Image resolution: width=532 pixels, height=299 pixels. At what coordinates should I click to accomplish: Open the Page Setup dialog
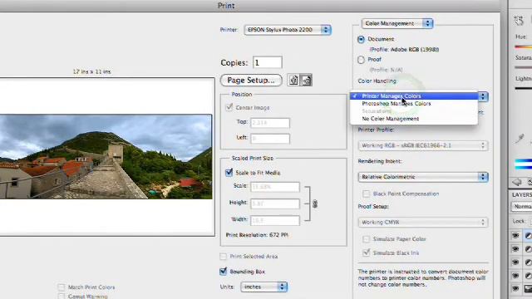[251, 81]
